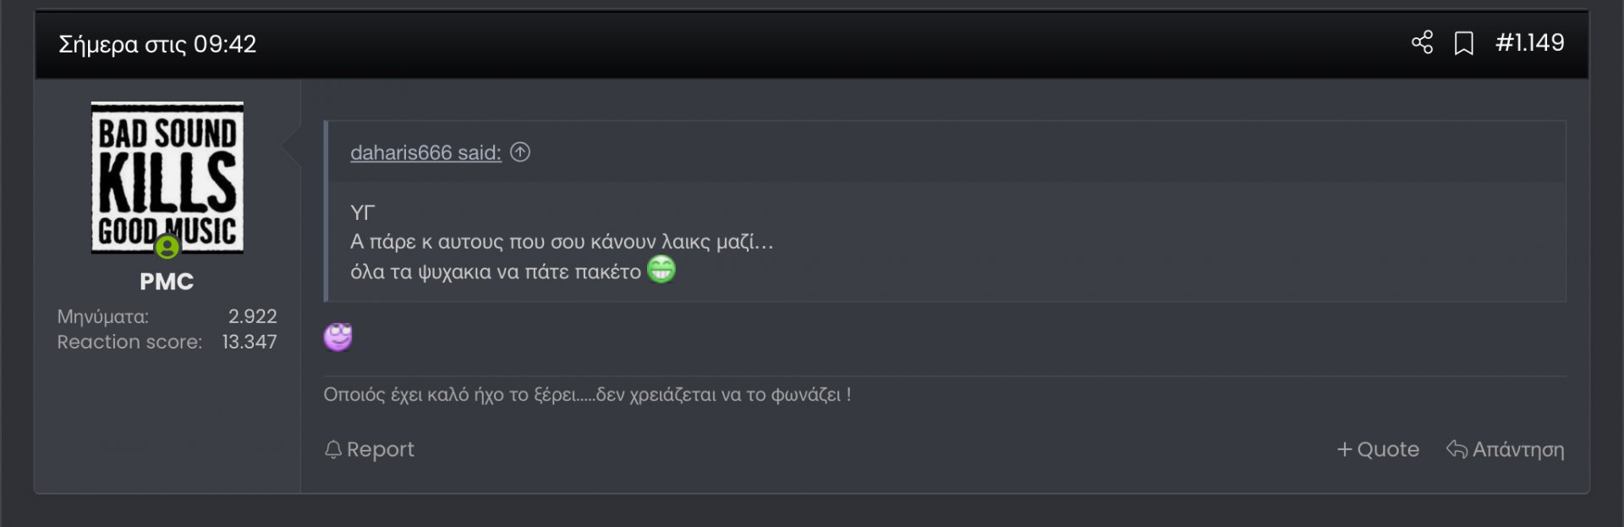The height and width of the screenshot is (527, 1624).
Task: Click the "Σήμερα στις 09:42" timestamp
Action: (x=157, y=44)
